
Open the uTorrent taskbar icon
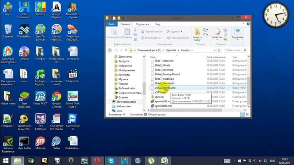coord(151,161)
